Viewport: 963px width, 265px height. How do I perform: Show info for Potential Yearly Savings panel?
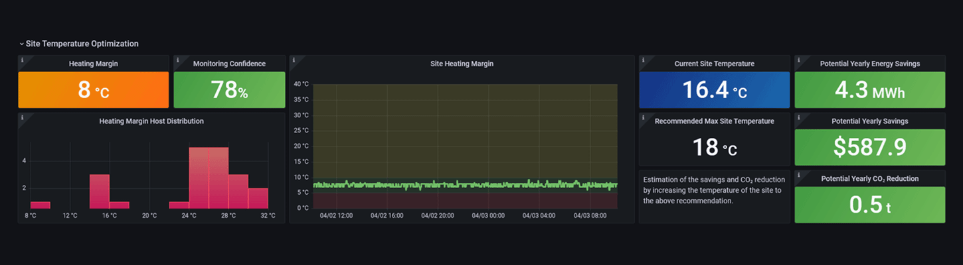pos(798,117)
